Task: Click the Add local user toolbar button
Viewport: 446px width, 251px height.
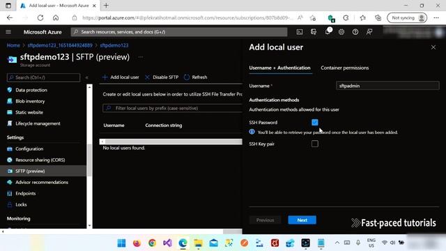Action: pos(121,77)
